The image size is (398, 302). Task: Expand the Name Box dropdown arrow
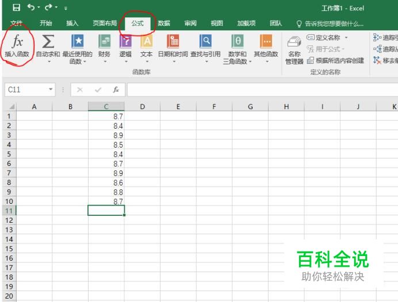click(x=51, y=90)
